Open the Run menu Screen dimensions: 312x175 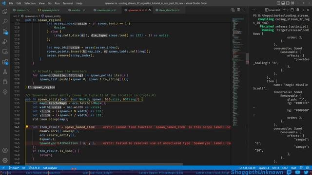[57, 3]
